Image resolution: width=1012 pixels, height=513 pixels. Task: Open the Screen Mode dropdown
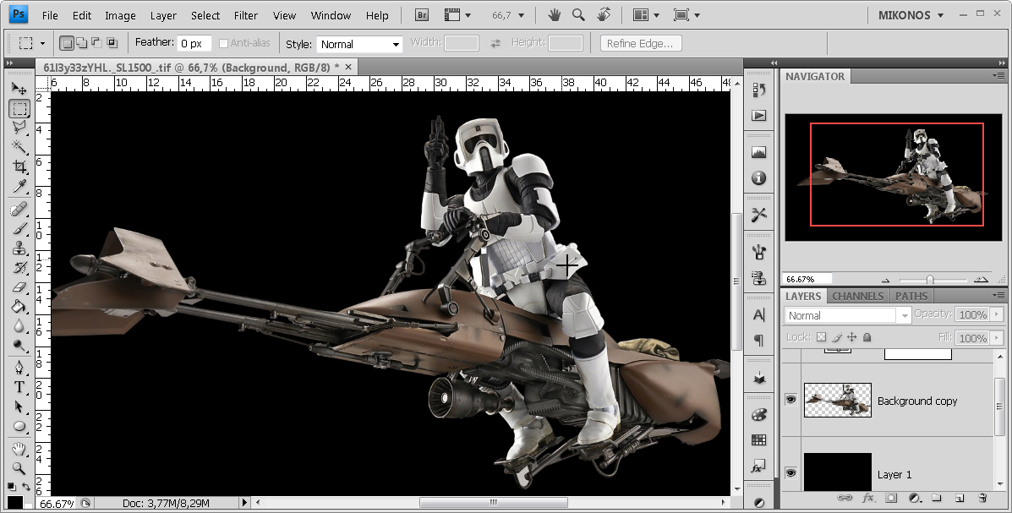coord(687,15)
